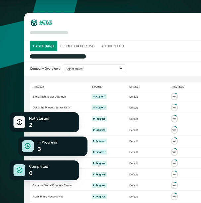Click progress ring for Synapse Global Compute Center
This screenshot has width=201, height=203.
coord(174,185)
